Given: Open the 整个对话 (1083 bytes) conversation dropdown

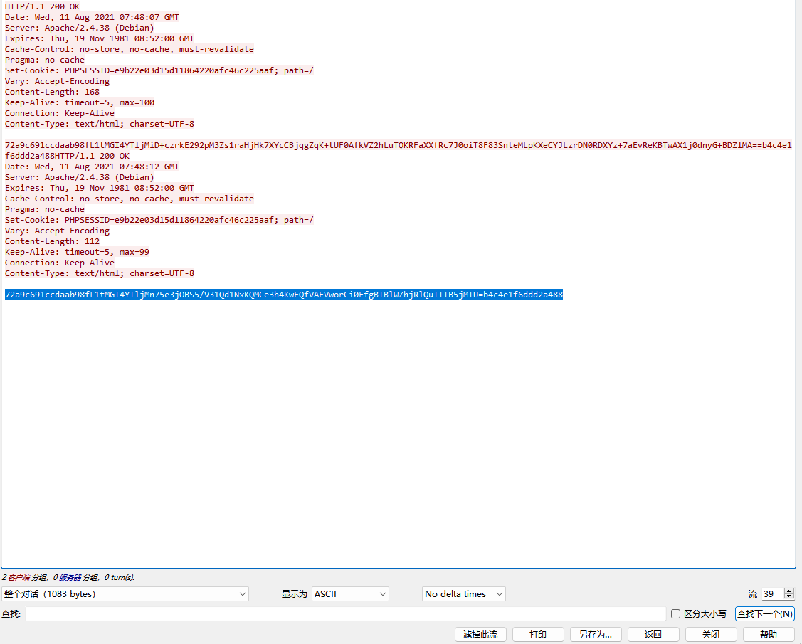Looking at the screenshot, I should point(125,593).
